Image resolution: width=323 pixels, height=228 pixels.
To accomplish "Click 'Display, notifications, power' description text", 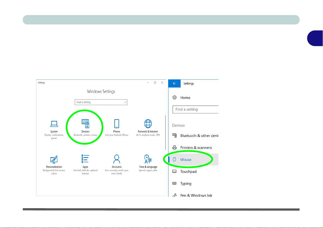I will [54, 137].
